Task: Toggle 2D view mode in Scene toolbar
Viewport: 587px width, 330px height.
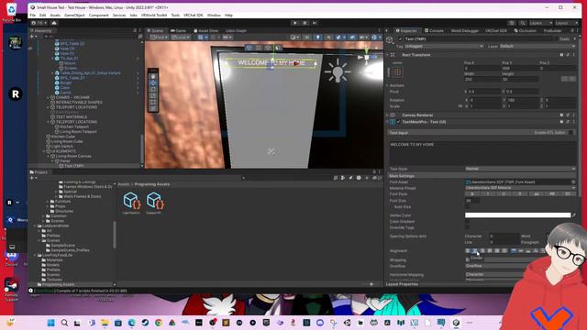Action: tap(307, 38)
